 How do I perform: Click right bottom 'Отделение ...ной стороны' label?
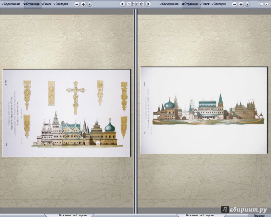pyautogui.click(x=200, y=215)
